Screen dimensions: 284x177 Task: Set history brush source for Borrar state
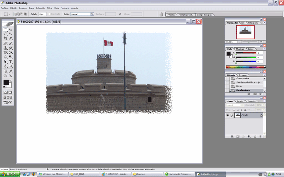click(x=228, y=86)
